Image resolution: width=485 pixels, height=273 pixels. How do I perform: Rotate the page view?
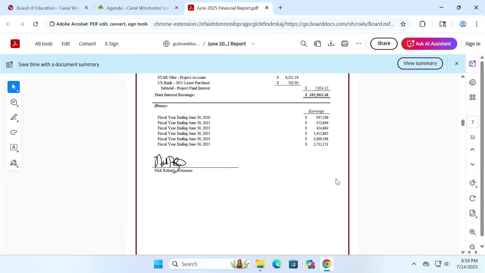(472, 198)
